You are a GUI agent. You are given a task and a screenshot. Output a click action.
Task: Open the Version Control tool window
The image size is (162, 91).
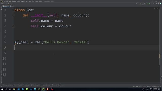pyautogui.click(x=7, y=85)
